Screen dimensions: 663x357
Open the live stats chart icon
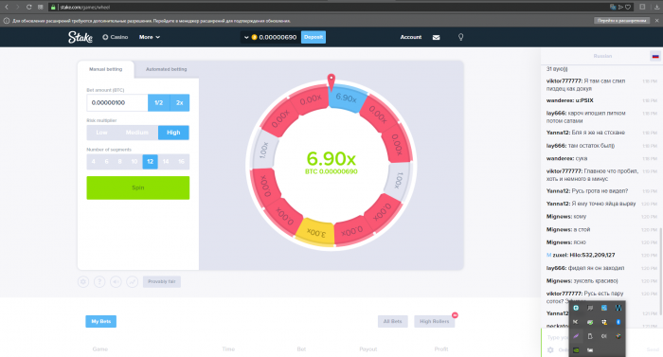click(132, 281)
